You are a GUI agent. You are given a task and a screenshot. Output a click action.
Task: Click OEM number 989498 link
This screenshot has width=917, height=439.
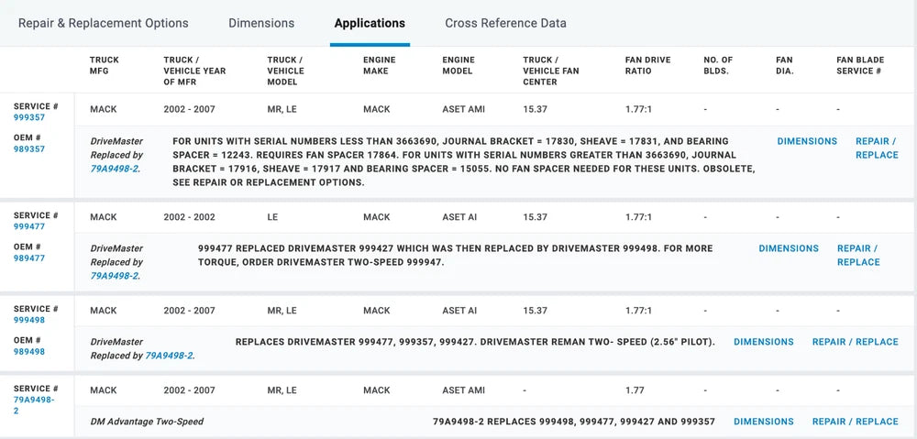(x=29, y=352)
